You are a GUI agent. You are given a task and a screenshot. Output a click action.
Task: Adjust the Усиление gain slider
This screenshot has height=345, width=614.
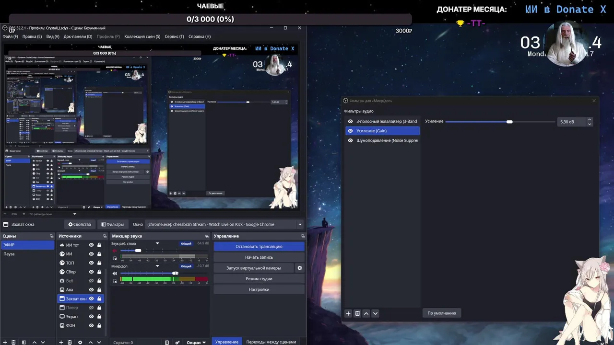[x=509, y=122]
